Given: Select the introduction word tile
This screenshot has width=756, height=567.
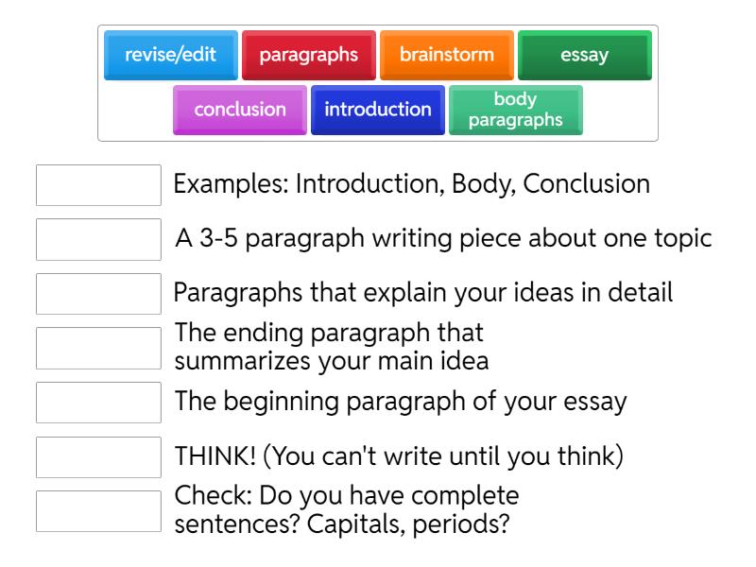Looking at the screenshot, I should point(377,110).
